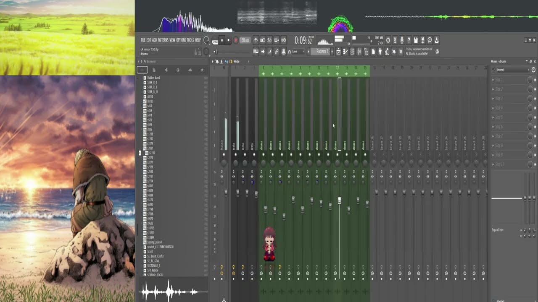Toggle typing keyboard to piano icon
This screenshot has height=302, width=538.
pos(256,52)
